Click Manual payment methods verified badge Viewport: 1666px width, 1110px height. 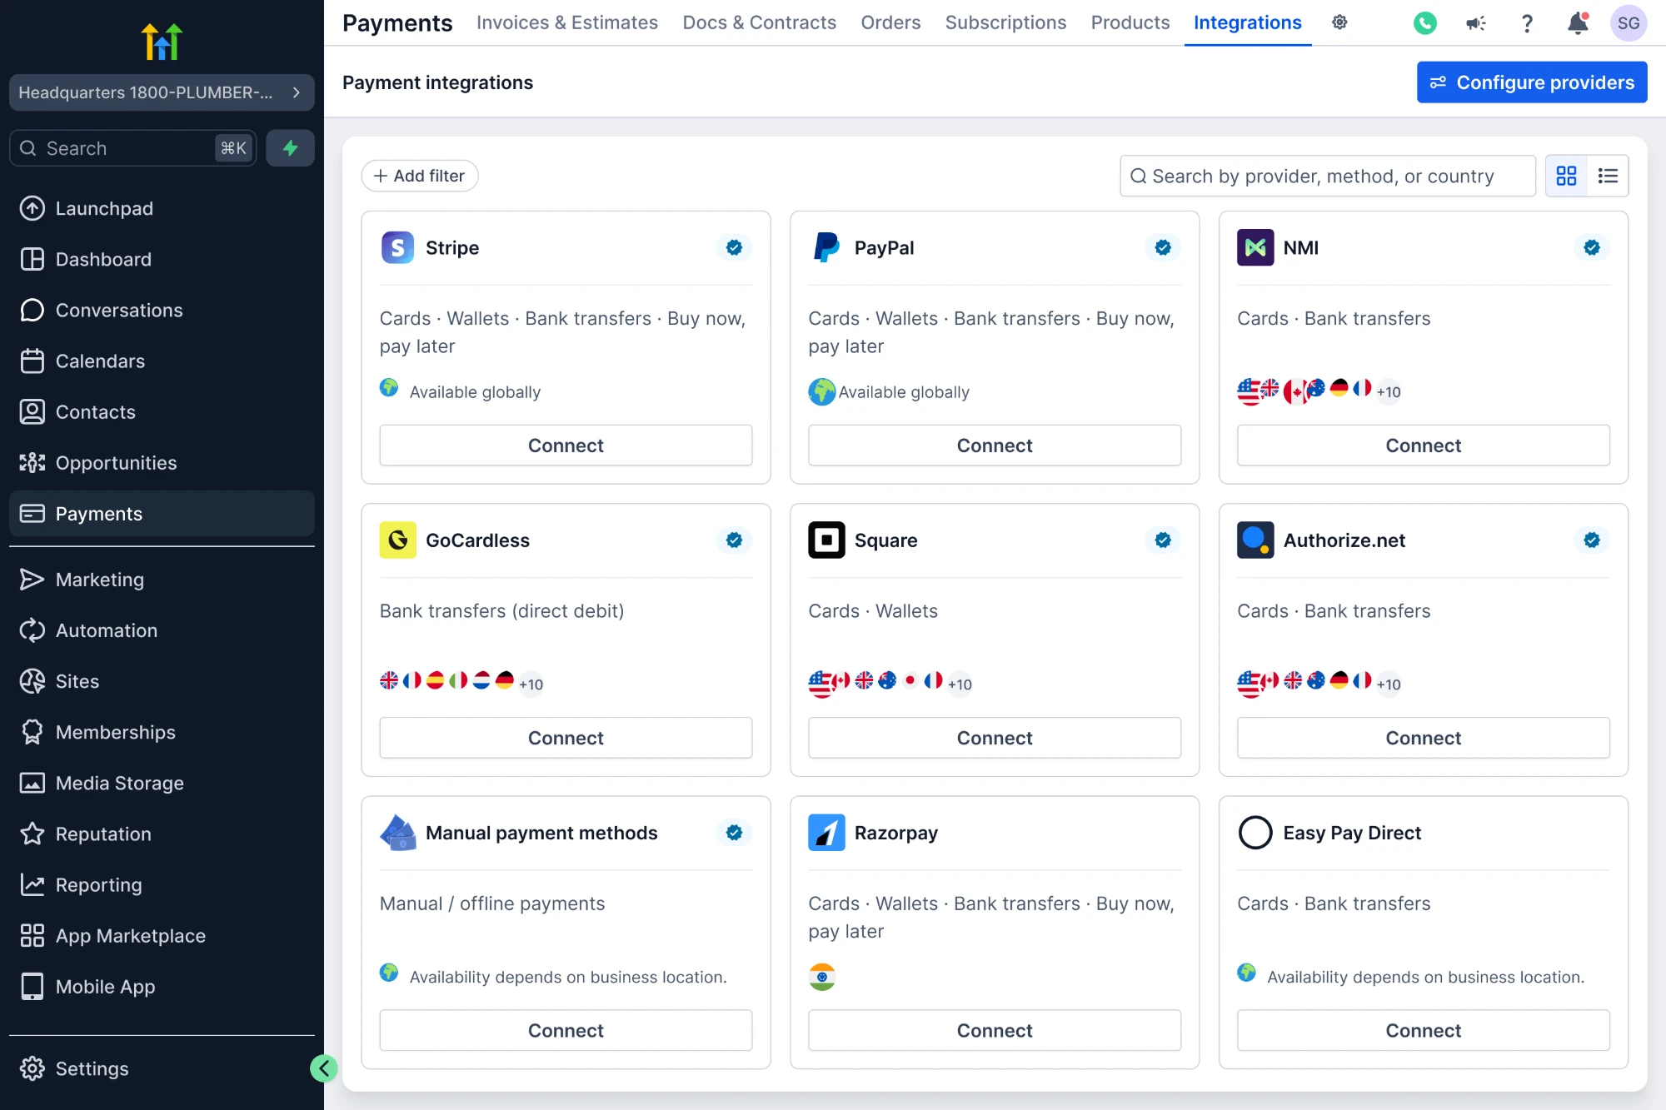click(734, 832)
